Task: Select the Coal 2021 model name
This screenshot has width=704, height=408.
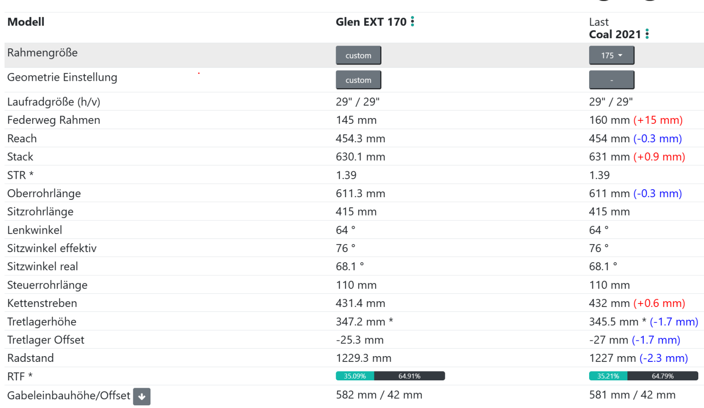Action: coord(615,34)
